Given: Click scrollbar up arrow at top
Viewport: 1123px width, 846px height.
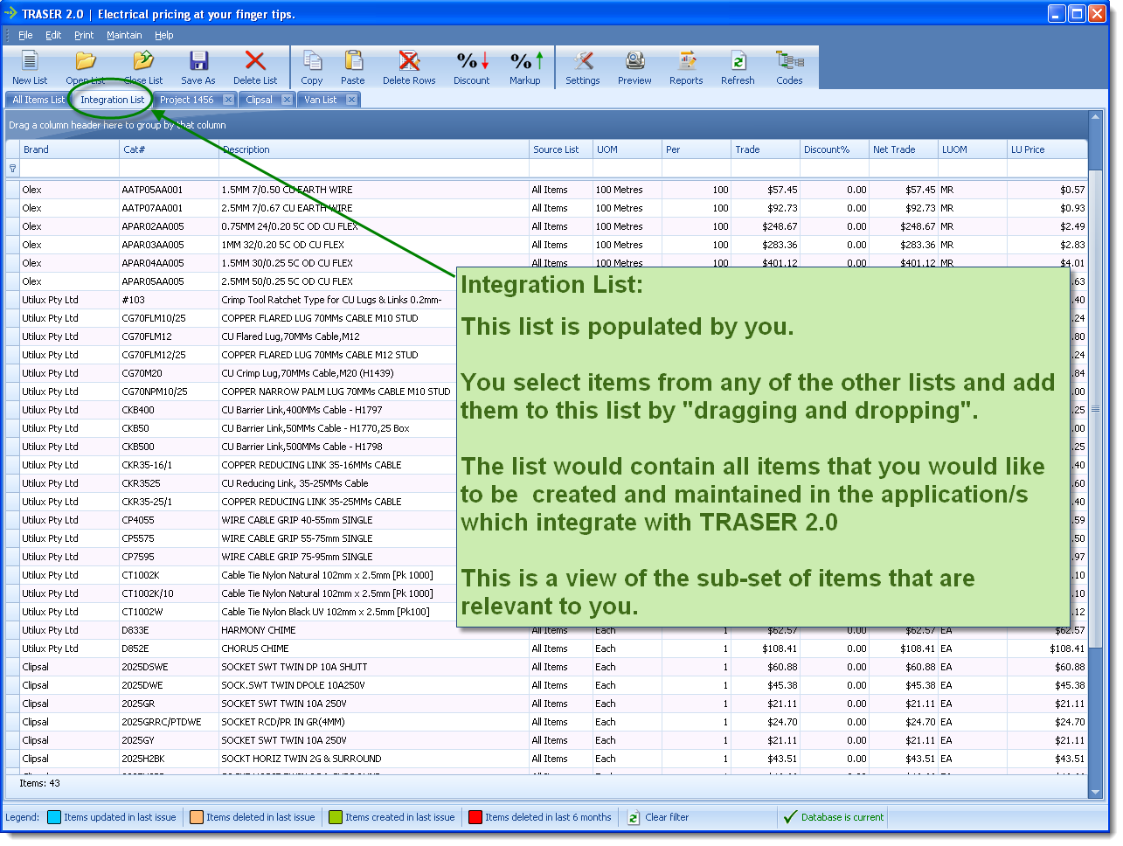Looking at the screenshot, I should (1095, 117).
